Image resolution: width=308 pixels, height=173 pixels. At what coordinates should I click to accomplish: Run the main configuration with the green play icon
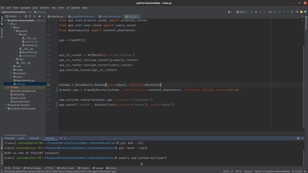click(252, 12)
